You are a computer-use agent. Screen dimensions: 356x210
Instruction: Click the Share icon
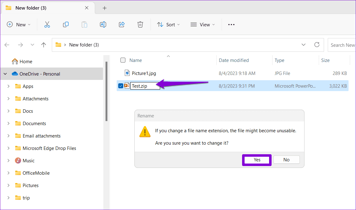121,24
